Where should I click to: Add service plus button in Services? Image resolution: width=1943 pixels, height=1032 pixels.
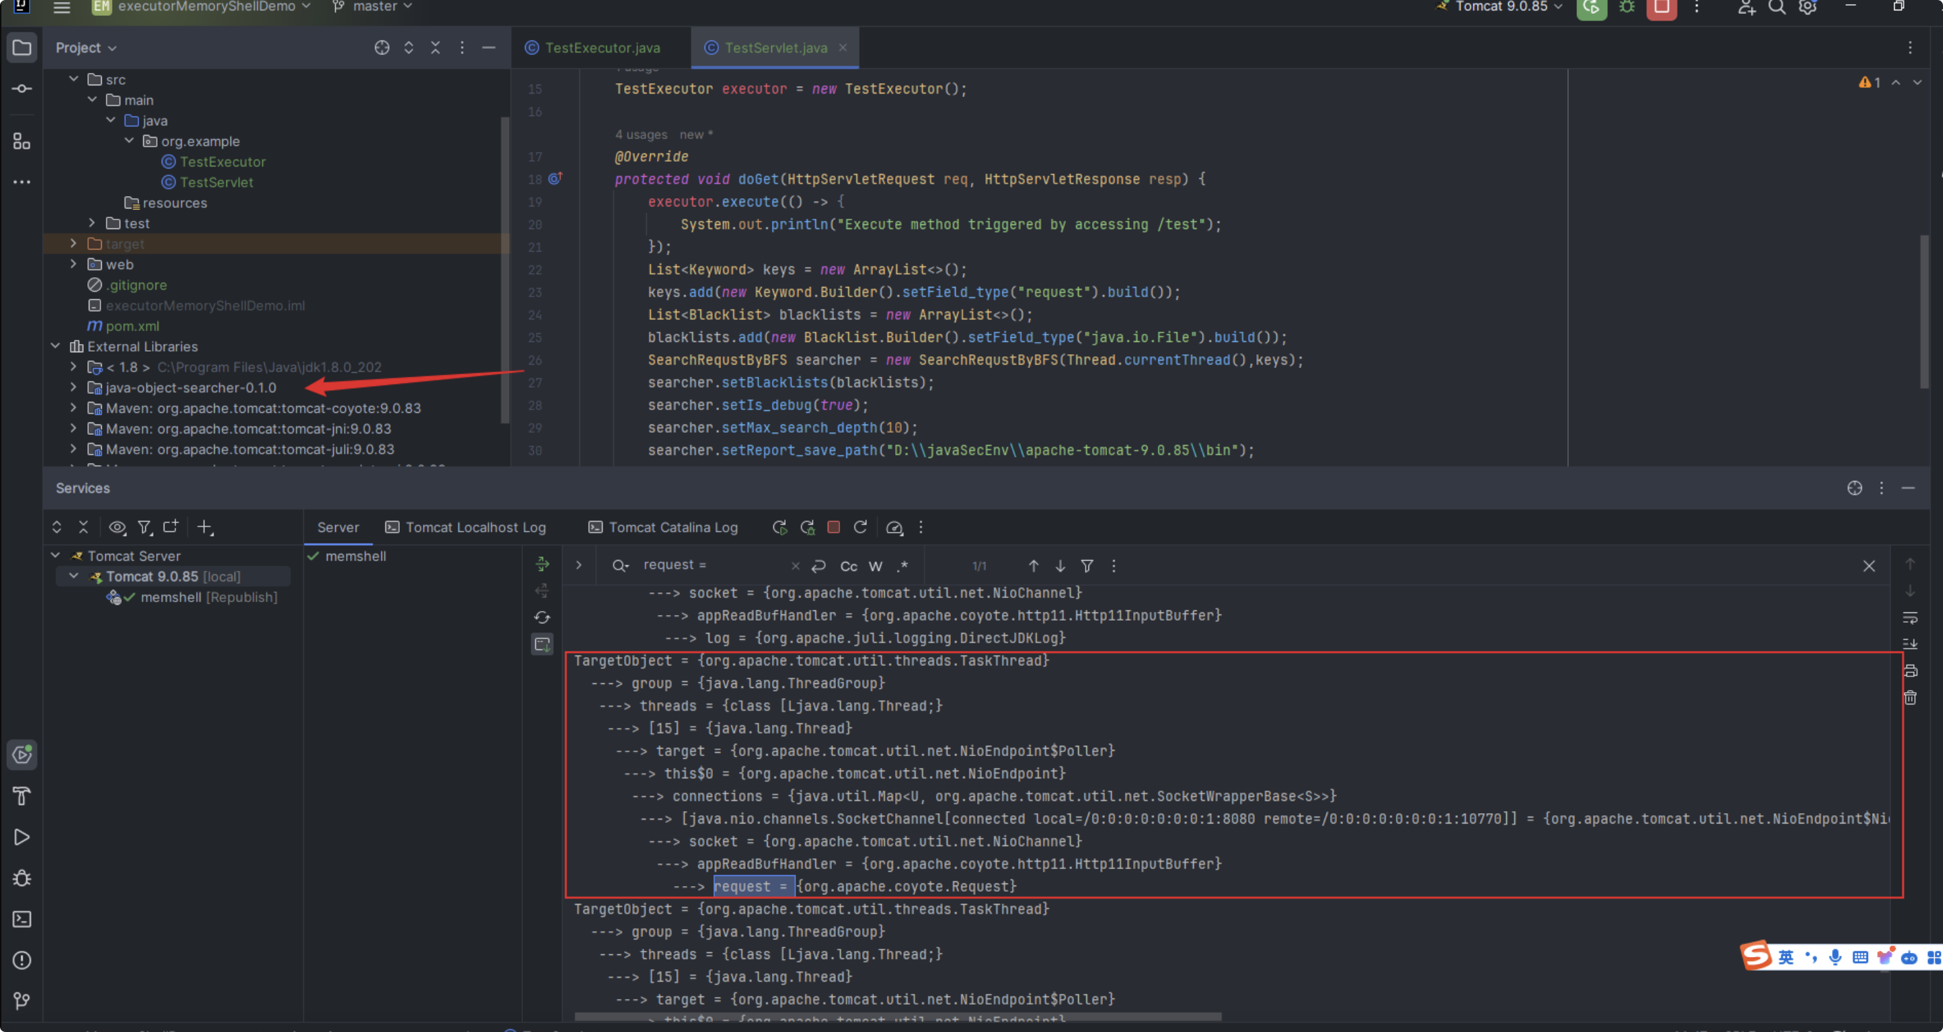pos(205,527)
